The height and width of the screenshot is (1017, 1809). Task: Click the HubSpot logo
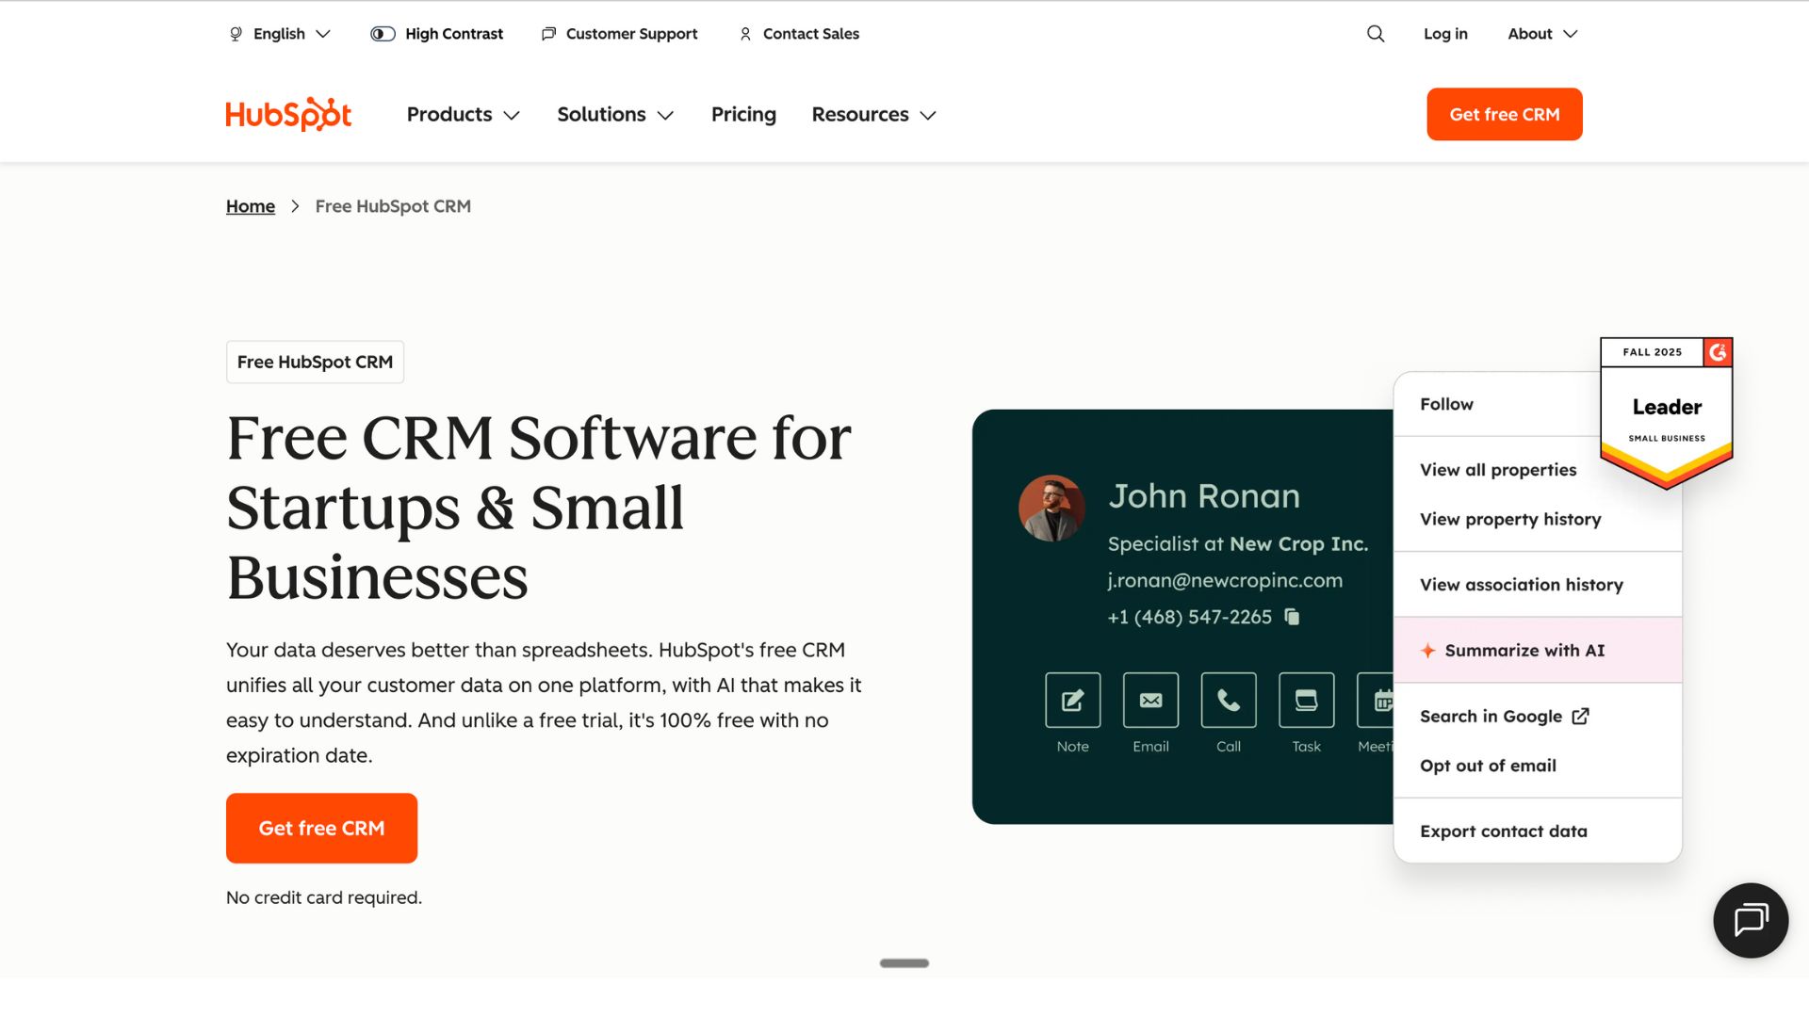click(288, 114)
